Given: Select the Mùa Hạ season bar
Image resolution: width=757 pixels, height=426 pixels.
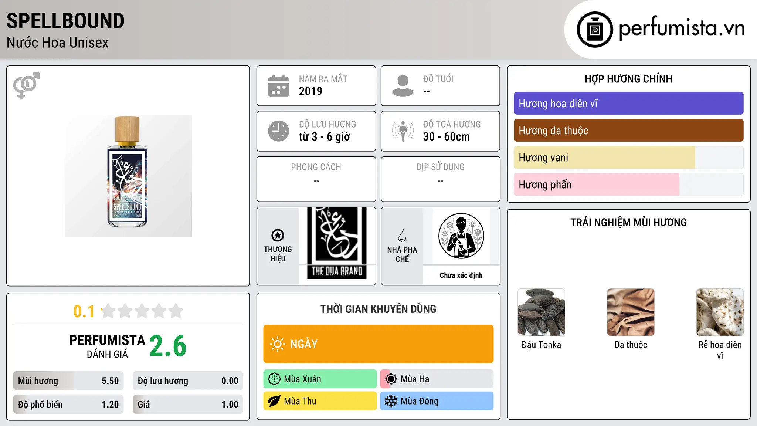Looking at the screenshot, I should pyautogui.click(x=437, y=379).
